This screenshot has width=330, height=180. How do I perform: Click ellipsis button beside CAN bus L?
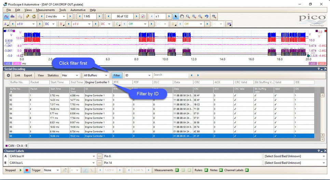coord(99,163)
